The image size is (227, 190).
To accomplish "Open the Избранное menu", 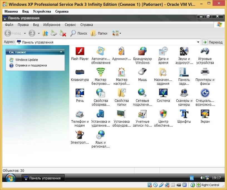I will pos(52,25).
